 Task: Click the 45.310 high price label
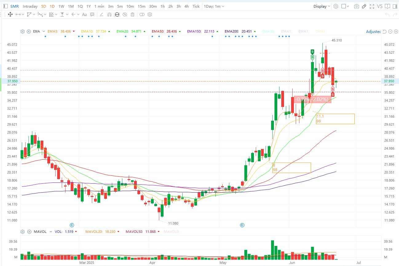pyautogui.click(x=337, y=40)
